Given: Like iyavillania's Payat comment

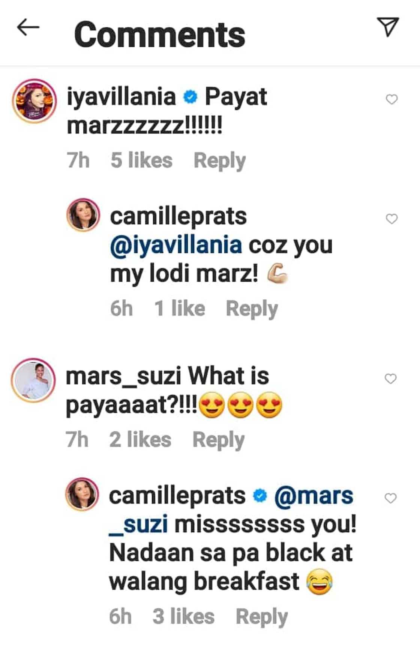Looking at the screenshot, I should [391, 100].
